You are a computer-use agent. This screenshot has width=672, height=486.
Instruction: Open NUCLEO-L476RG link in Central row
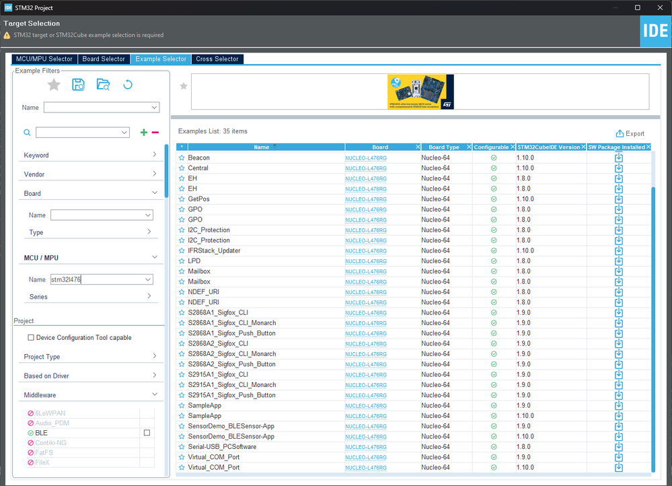pos(365,168)
